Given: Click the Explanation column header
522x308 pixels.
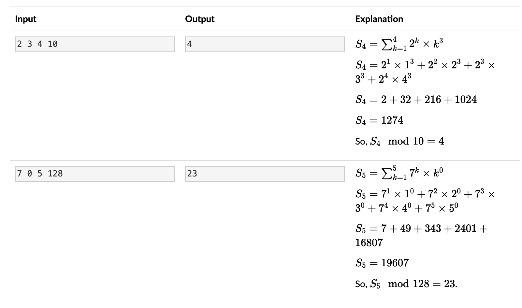Looking at the screenshot, I should [379, 19].
